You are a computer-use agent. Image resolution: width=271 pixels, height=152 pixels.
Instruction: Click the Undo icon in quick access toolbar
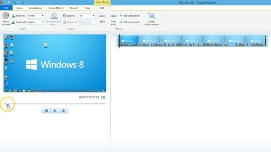14,3
